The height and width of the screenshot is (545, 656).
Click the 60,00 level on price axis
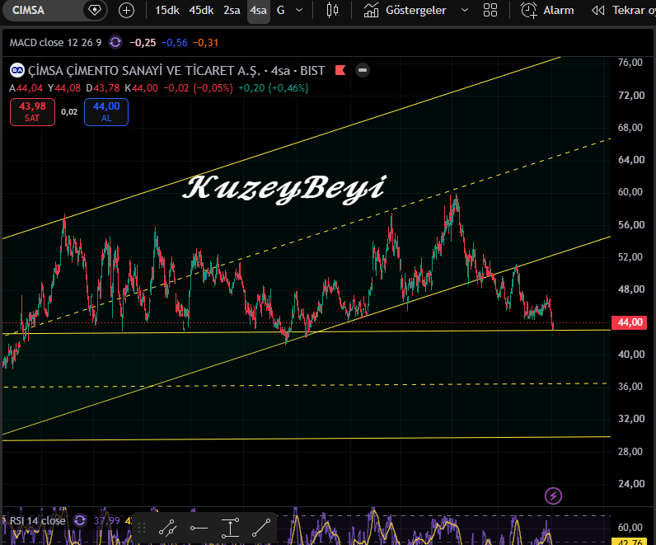point(631,192)
